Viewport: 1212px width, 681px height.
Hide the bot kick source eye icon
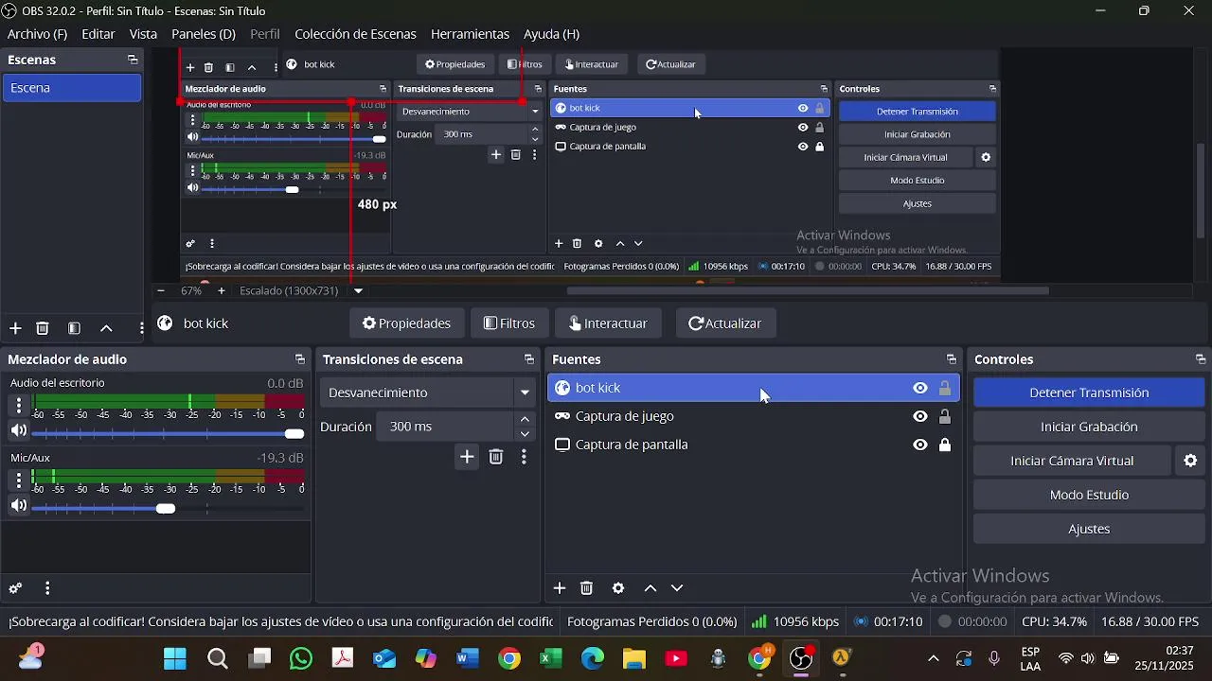(920, 388)
